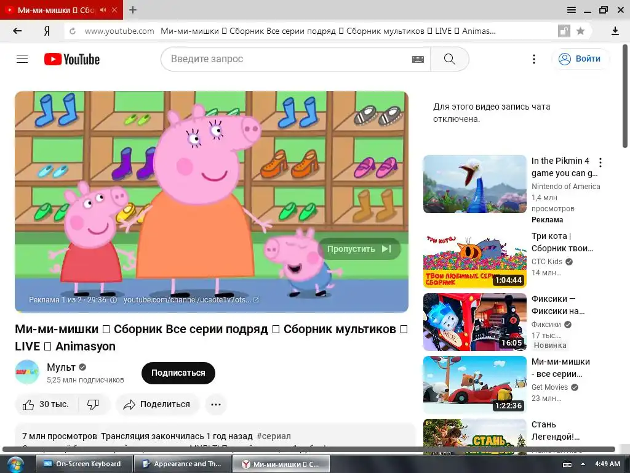Open the on-screen keyboard icon in search box
Screen dimensions: 630x473
click(x=418, y=60)
